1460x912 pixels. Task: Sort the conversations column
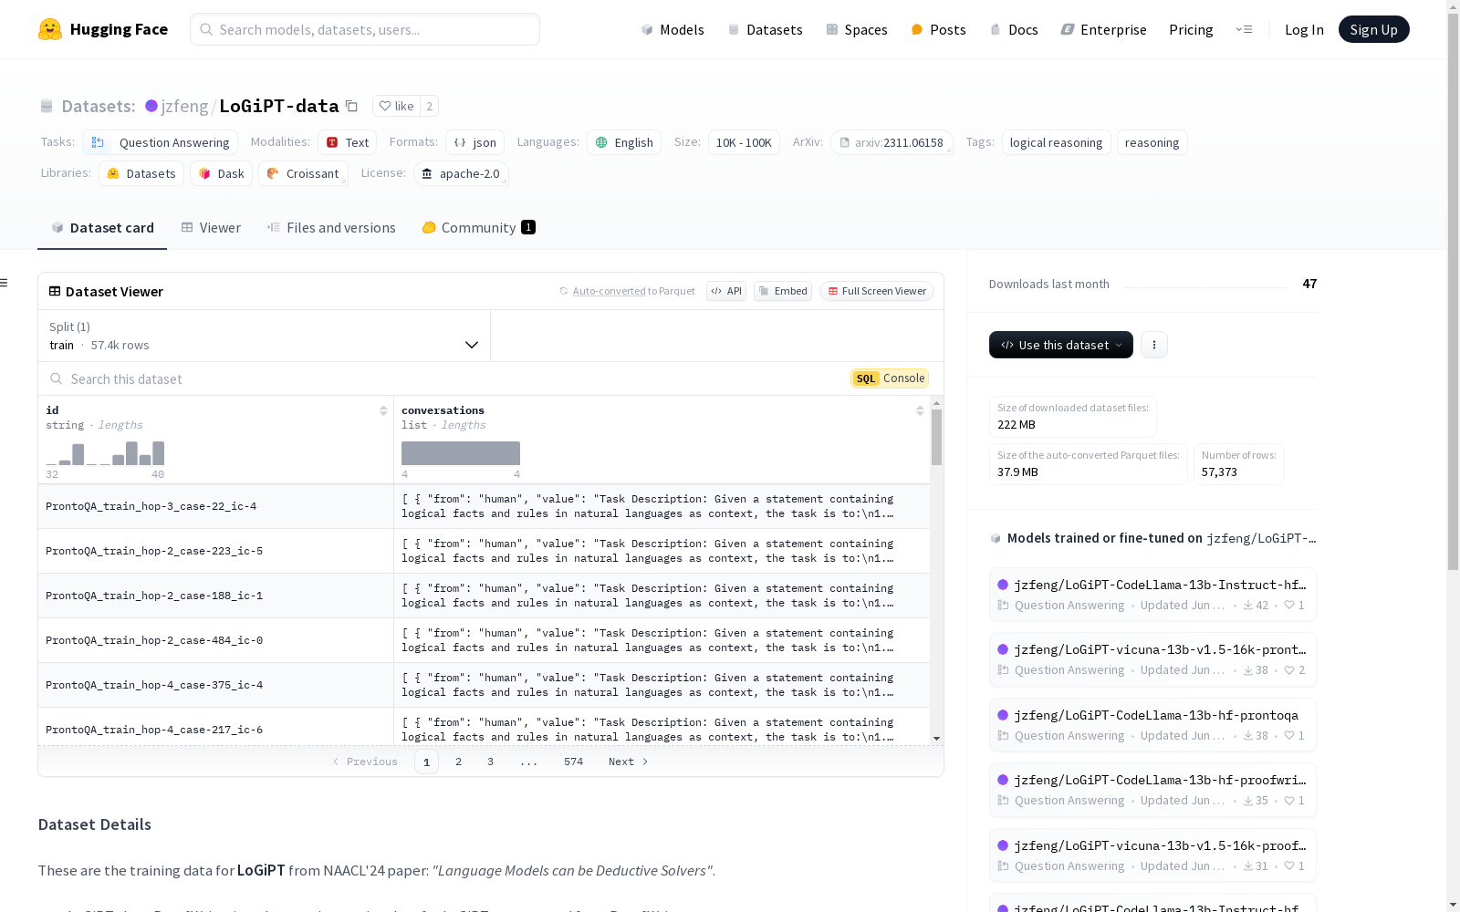pos(920,410)
